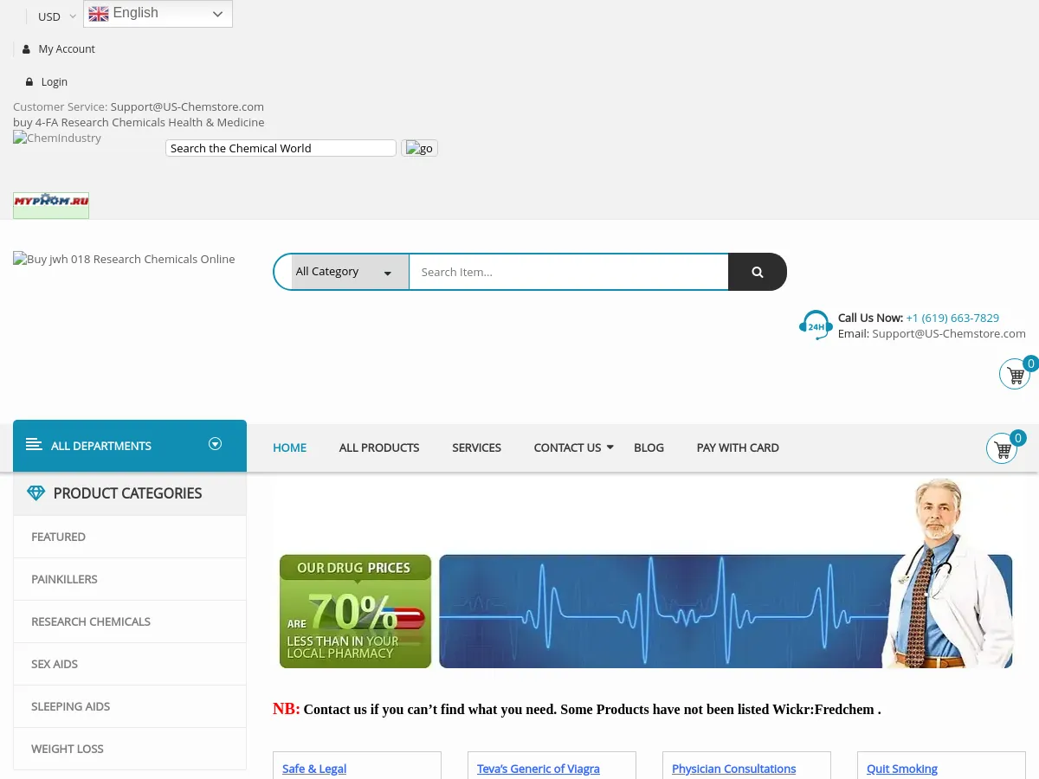Click the person icon beside My Account
The width and height of the screenshot is (1039, 779).
tap(26, 49)
